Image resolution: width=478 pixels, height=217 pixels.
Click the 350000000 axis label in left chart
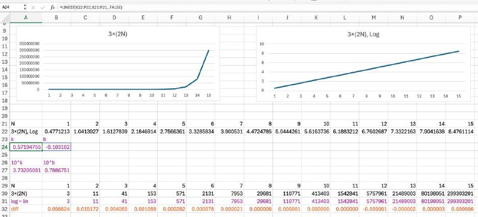(x=29, y=44)
